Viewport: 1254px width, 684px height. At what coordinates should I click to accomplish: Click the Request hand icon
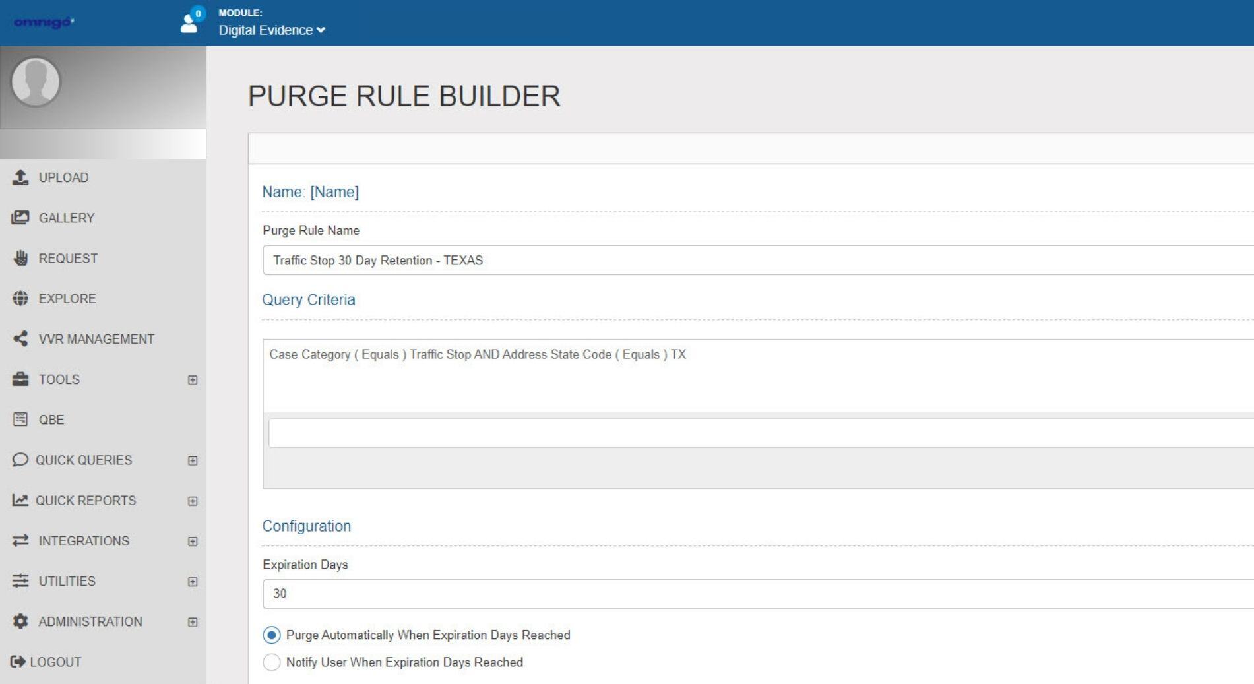pyautogui.click(x=20, y=258)
